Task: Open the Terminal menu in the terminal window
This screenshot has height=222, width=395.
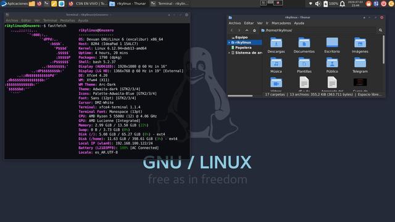Action: (50, 20)
